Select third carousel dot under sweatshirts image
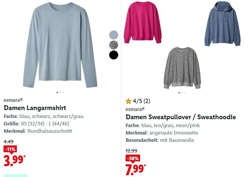Screen dimensions: 250x177 pos(185,93)
